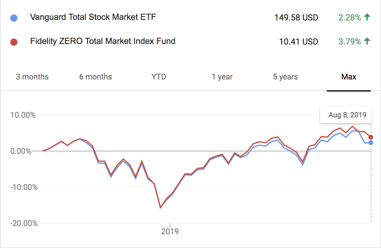Select the YTD time range

159,77
